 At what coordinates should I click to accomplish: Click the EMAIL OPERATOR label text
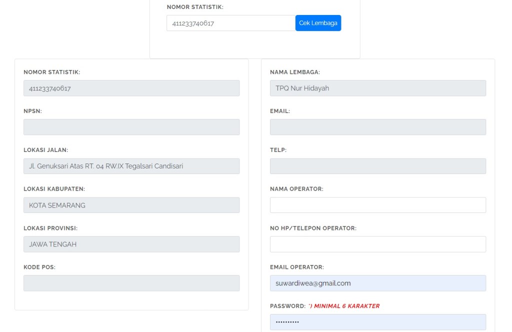296,267
